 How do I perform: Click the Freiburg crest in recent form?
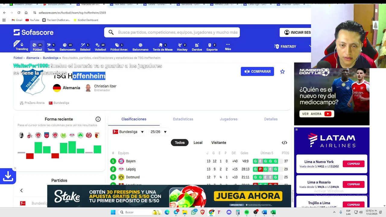pos(21,135)
